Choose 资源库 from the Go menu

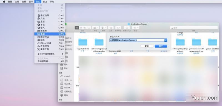point(50,31)
